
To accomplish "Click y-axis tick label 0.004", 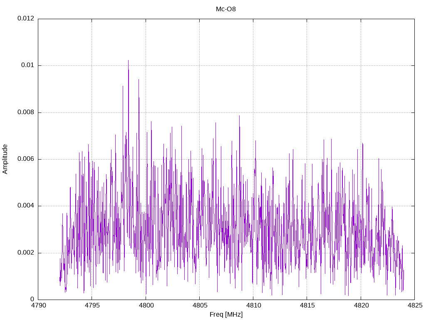I will (x=26, y=206).
